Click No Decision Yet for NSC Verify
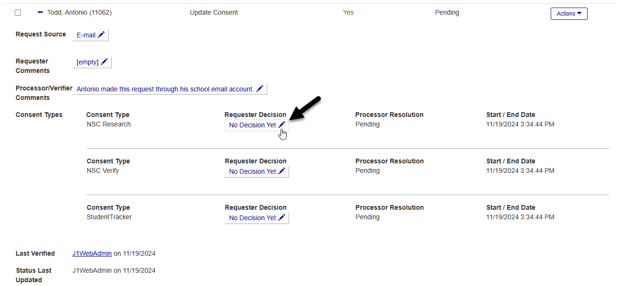This screenshot has width=617, height=286. click(x=253, y=171)
